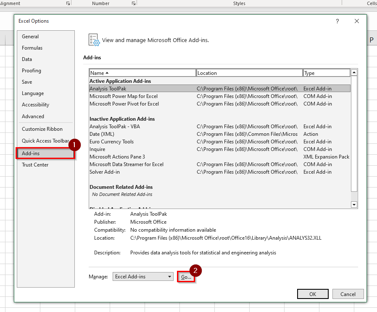Go to Customize Ribbon settings

pos(42,129)
